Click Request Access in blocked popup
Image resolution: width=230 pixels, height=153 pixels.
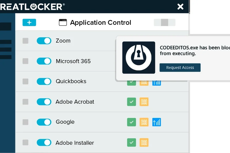pos(180,67)
